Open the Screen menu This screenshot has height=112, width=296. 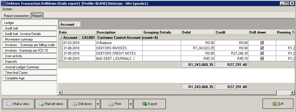(x=7, y=9)
